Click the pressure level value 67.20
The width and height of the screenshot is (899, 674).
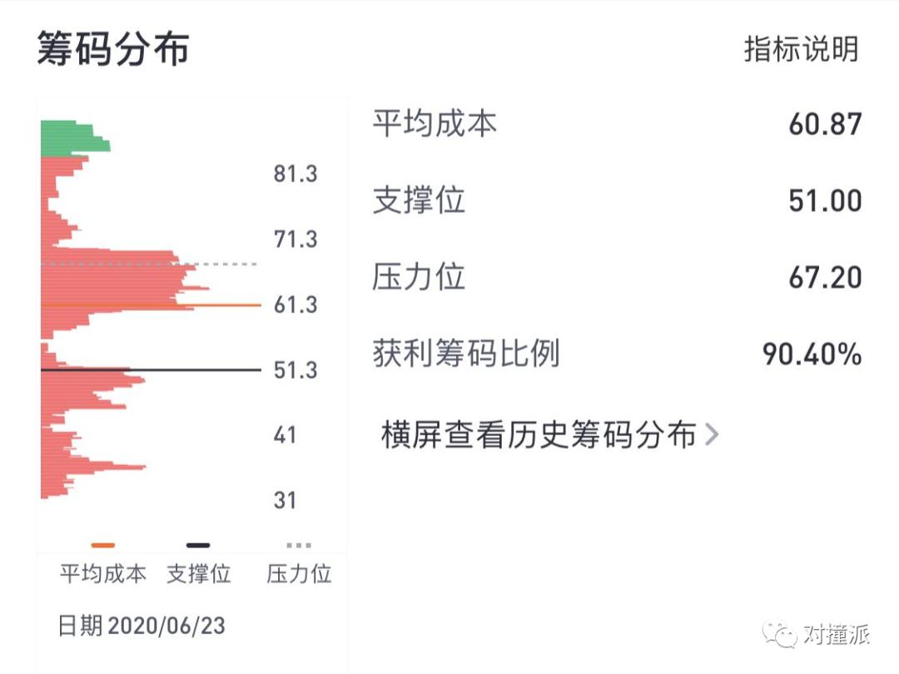pyautogui.click(x=824, y=278)
